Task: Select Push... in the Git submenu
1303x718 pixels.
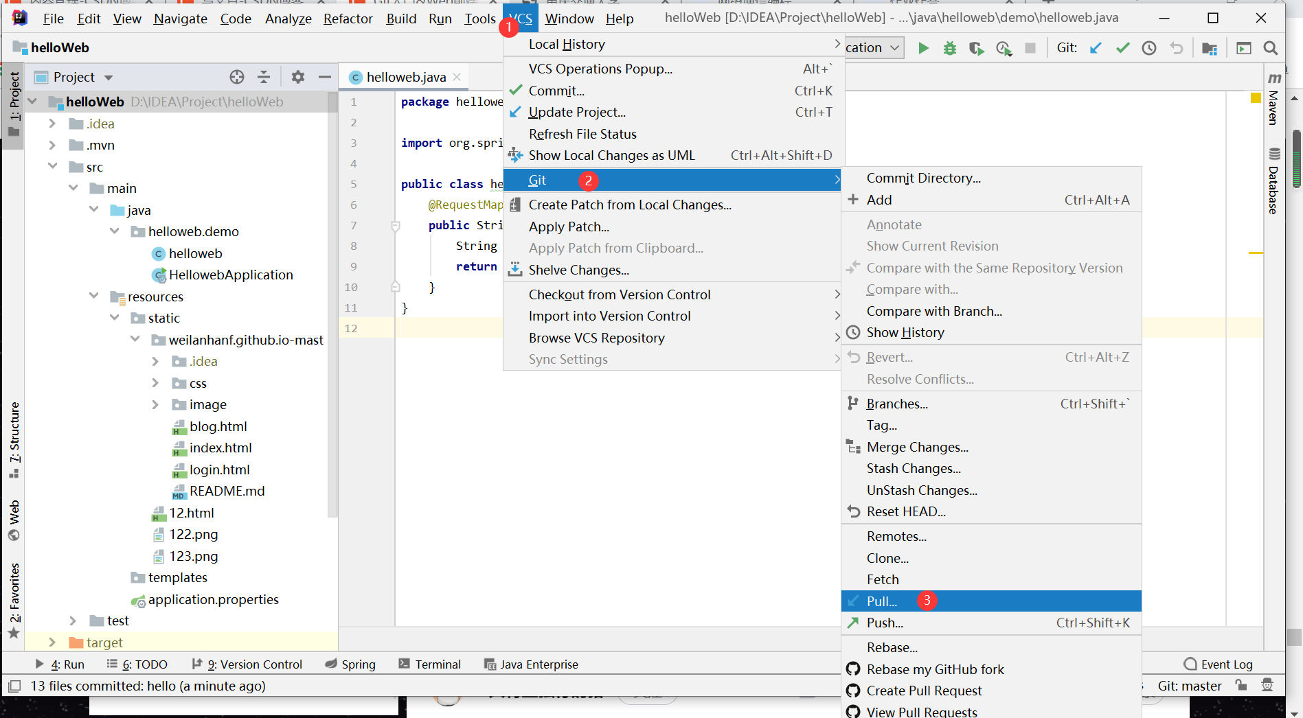Action: (990, 623)
